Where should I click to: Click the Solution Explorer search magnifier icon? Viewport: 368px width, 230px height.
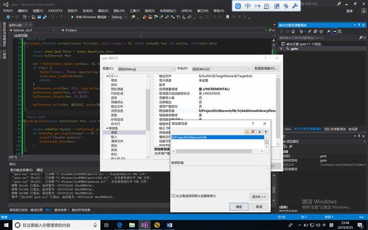tap(361, 37)
